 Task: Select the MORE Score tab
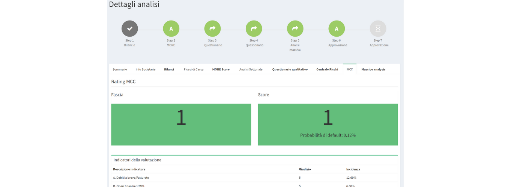[x=221, y=69]
